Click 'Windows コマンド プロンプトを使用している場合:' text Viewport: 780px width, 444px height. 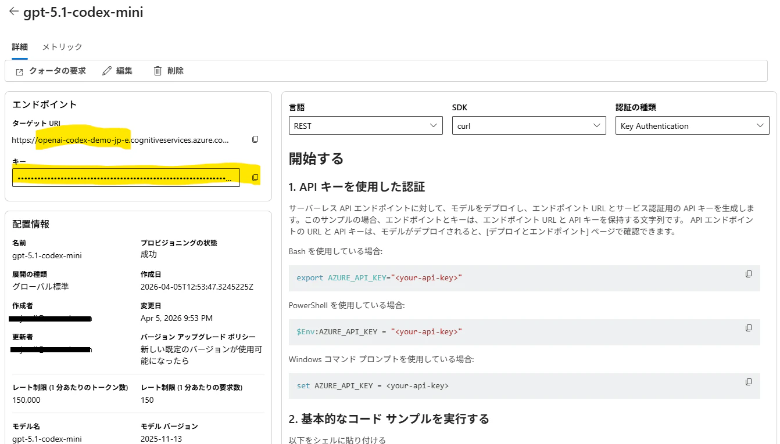(381, 359)
